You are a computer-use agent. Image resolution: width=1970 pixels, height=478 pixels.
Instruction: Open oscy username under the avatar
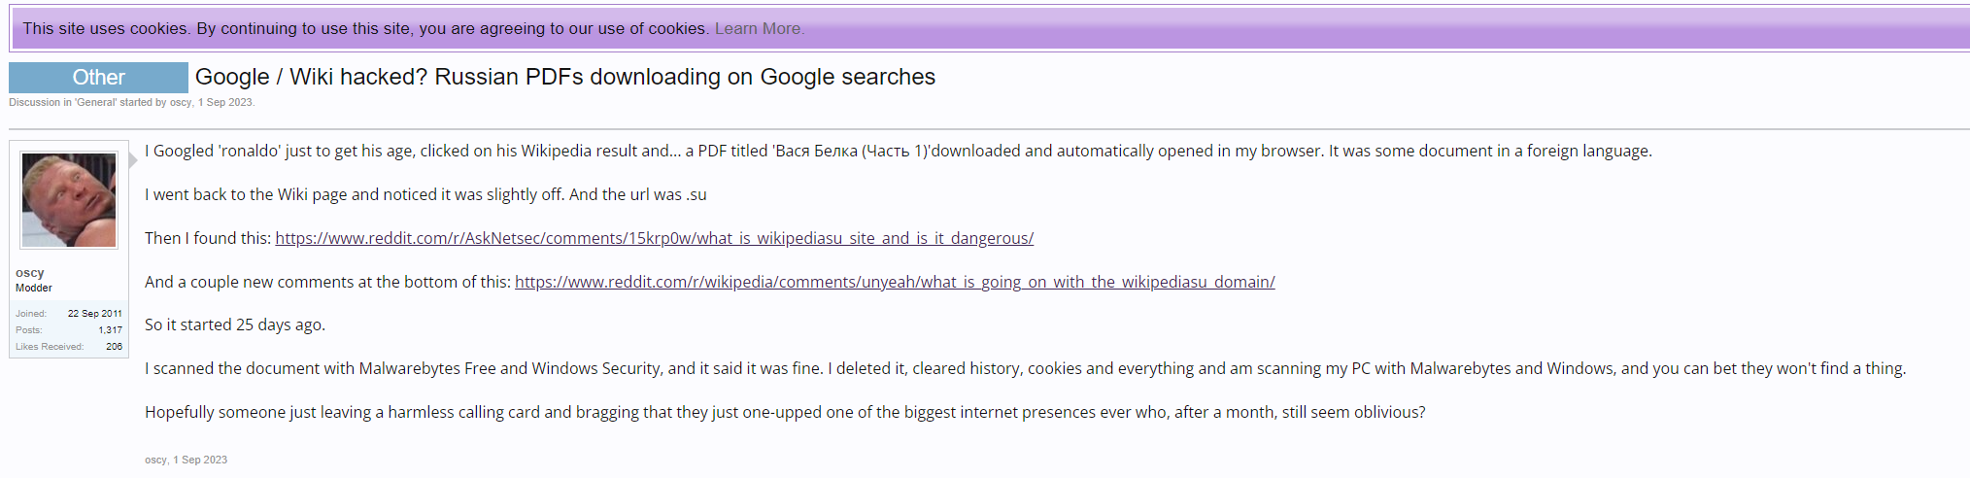click(x=29, y=273)
